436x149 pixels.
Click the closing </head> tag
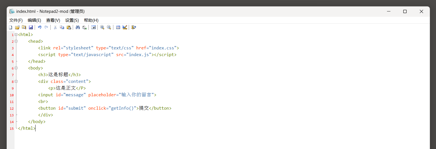(x=37, y=61)
